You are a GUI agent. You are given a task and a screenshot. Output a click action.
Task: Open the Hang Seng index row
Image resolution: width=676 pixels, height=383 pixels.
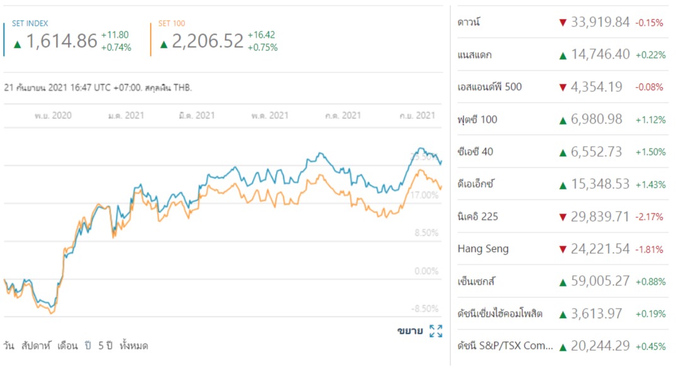562,249
